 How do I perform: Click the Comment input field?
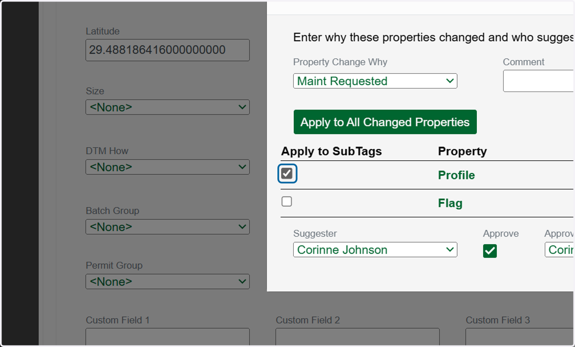(x=539, y=81)
